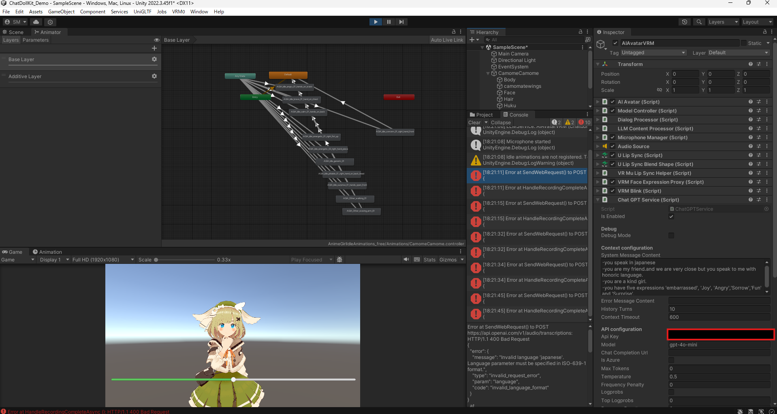Open the Layers dropdown
777x414 pixels.
723,22
